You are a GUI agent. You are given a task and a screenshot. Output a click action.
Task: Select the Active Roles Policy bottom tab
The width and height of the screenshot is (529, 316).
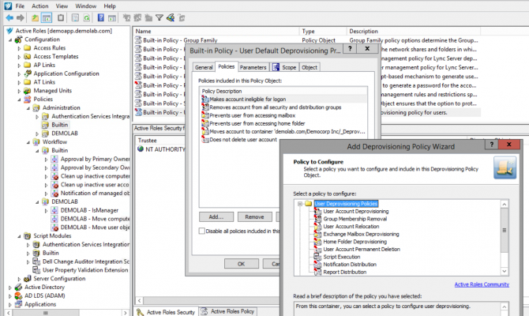[x=228, y=311]
